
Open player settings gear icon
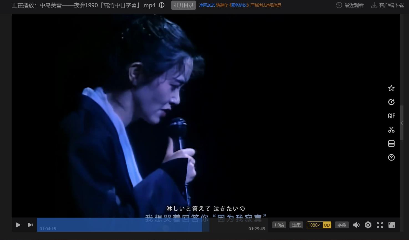(368, 225)
